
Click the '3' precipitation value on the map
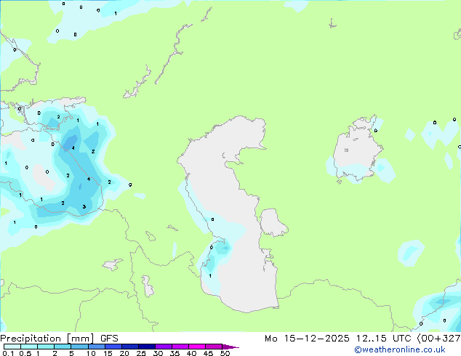tap(84, 207)
